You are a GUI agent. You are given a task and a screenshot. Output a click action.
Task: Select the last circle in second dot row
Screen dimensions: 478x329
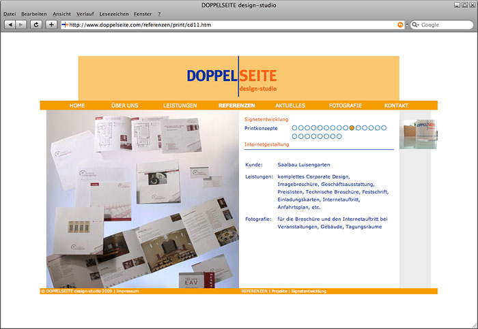pos(339,136)
